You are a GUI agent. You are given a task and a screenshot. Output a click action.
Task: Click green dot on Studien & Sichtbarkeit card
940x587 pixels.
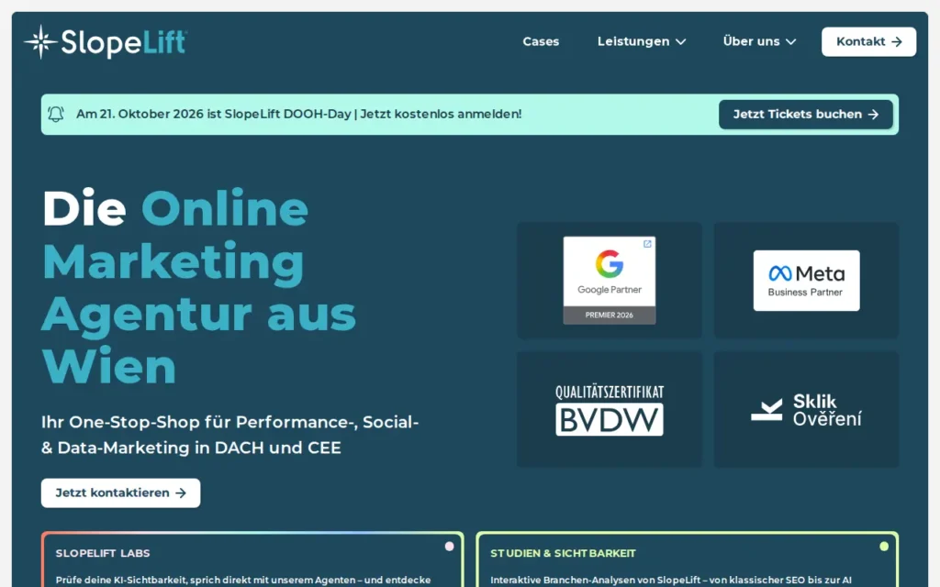[884, 547]
